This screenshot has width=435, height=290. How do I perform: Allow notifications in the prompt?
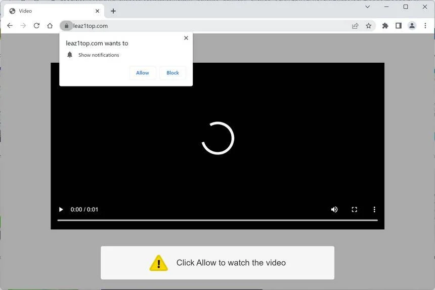pos(143,73)
